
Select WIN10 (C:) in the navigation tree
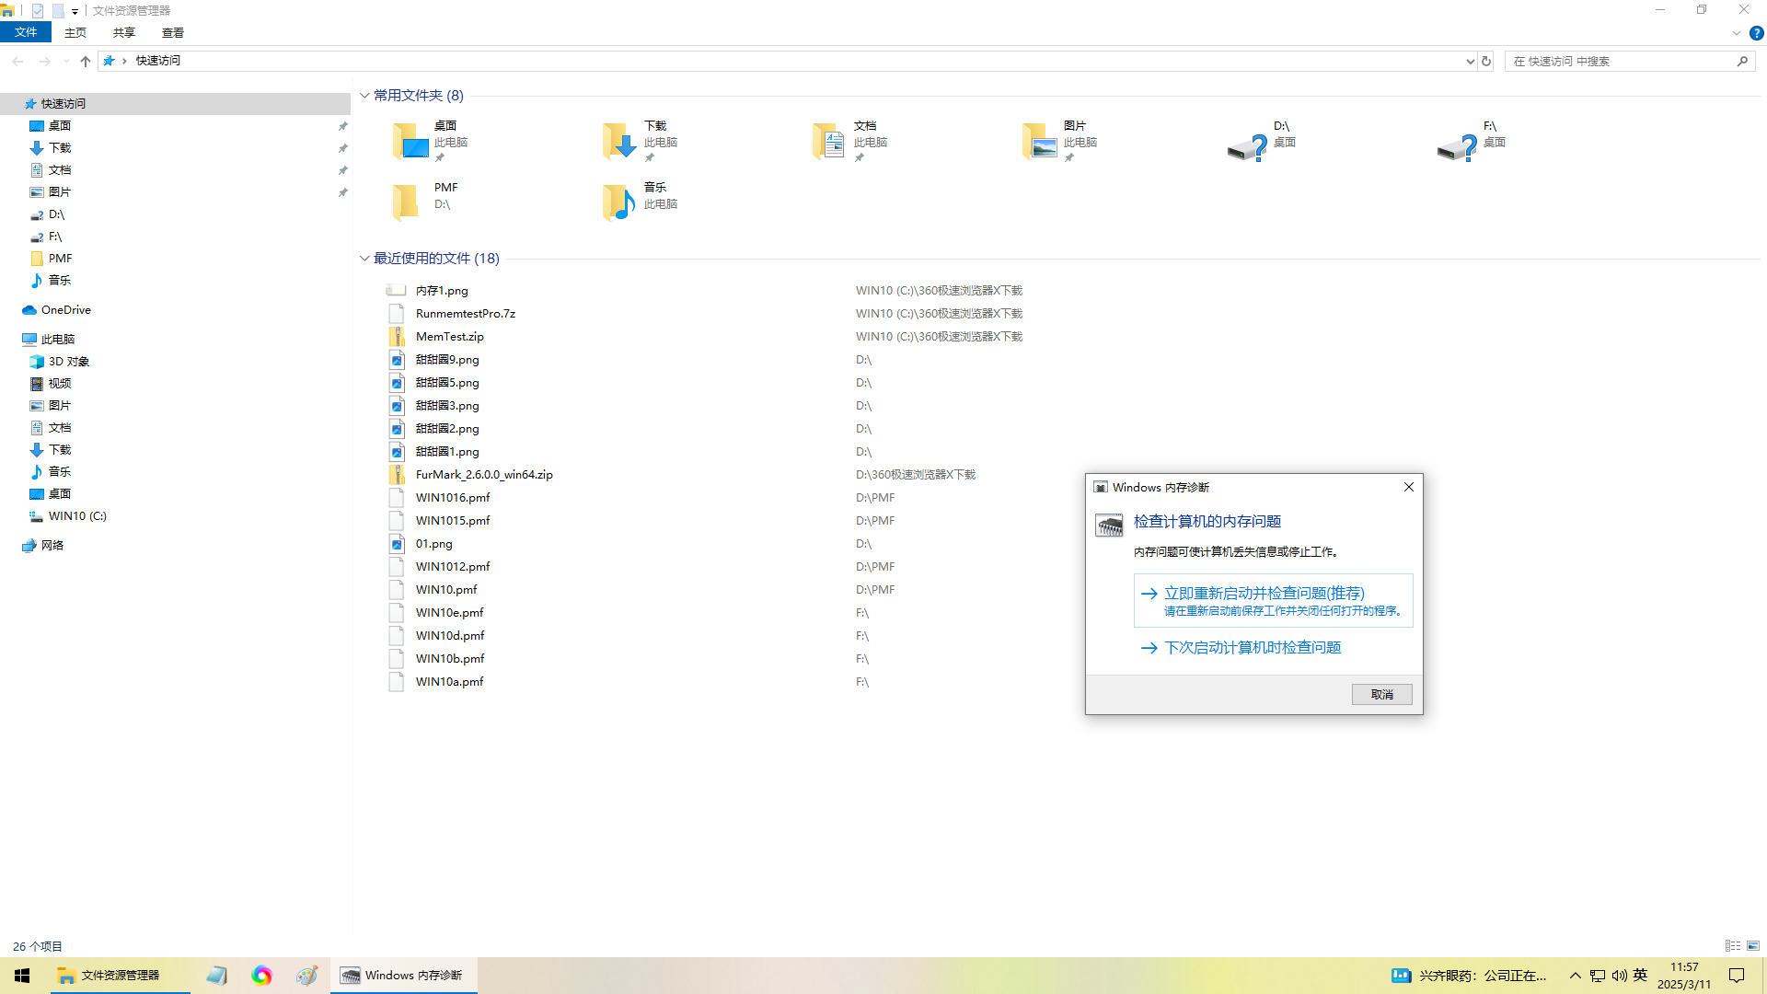pyautogui.click(x=77, y=516)
